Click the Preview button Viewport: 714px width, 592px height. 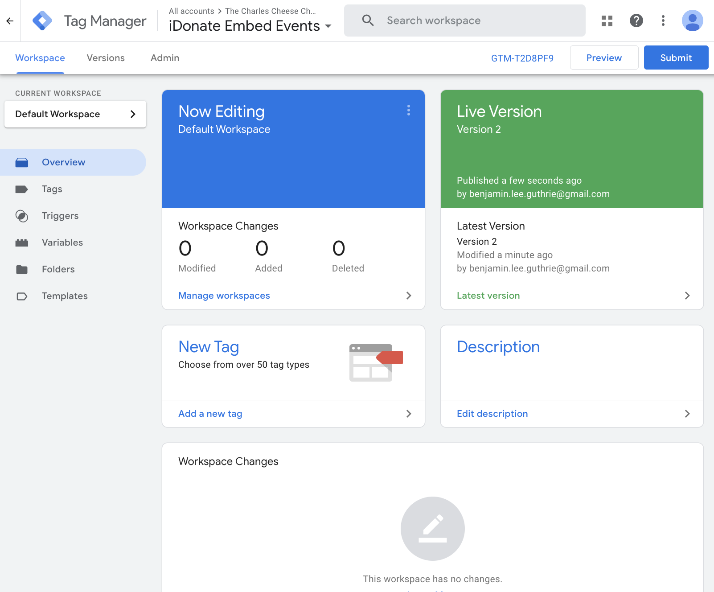[604, 58]
